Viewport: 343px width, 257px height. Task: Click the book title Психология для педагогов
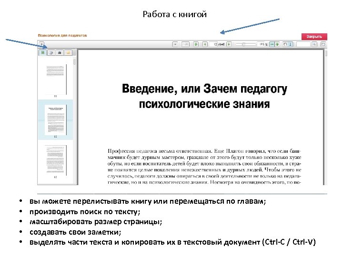tap(62, 35)
